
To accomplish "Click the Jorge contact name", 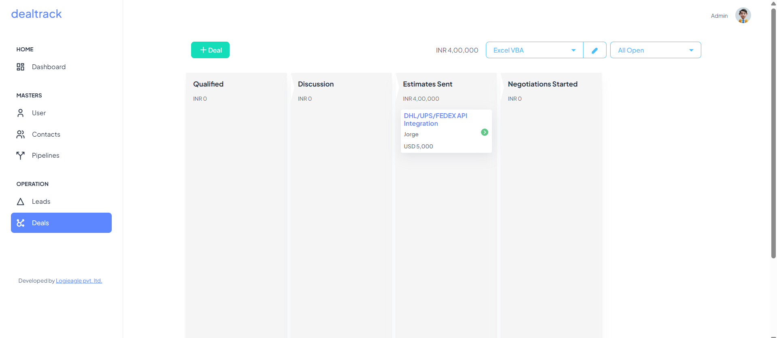I will 411,134.
